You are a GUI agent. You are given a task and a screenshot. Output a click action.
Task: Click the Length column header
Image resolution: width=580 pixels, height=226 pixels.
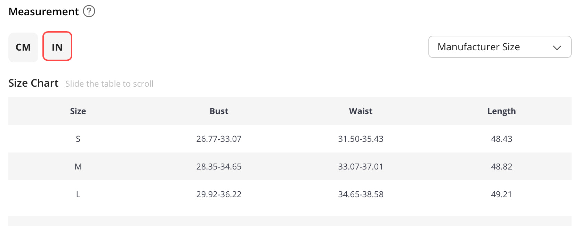(x=501, y=111)
